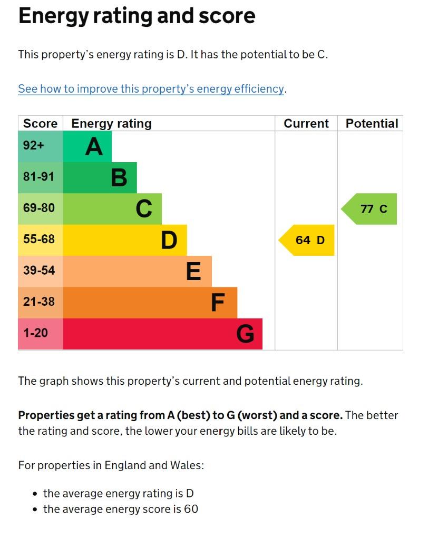Click the 81-91 score cell
Image resolution: width=438 pixels, height=539 pixels.
(41, 178)
